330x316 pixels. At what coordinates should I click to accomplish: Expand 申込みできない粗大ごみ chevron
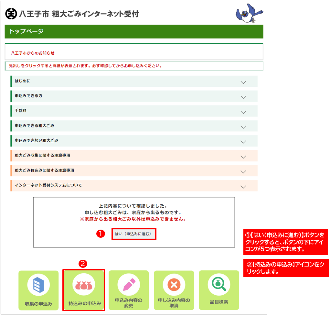point(243,142)
